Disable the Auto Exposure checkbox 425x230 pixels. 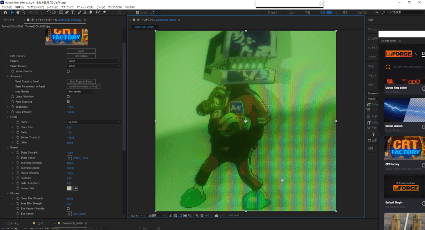tap(68, 102)
